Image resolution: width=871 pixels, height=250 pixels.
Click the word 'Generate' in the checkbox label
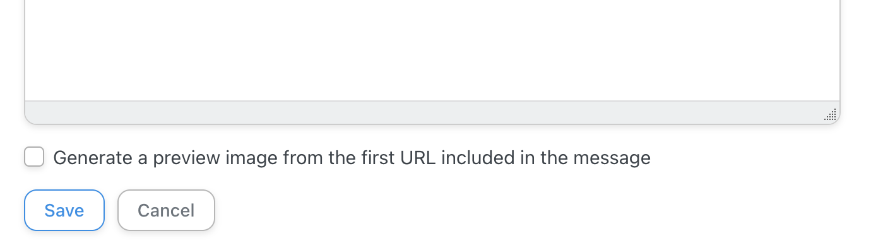[93, 157]
